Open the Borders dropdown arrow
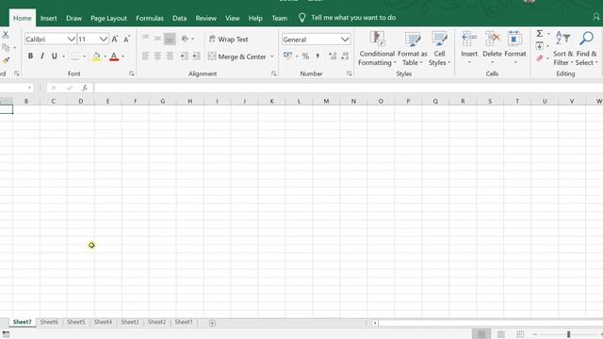603x339 pixels. click(x=84, y=56)
